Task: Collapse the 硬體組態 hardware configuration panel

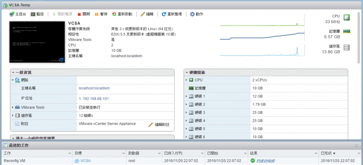Action: 187,73
